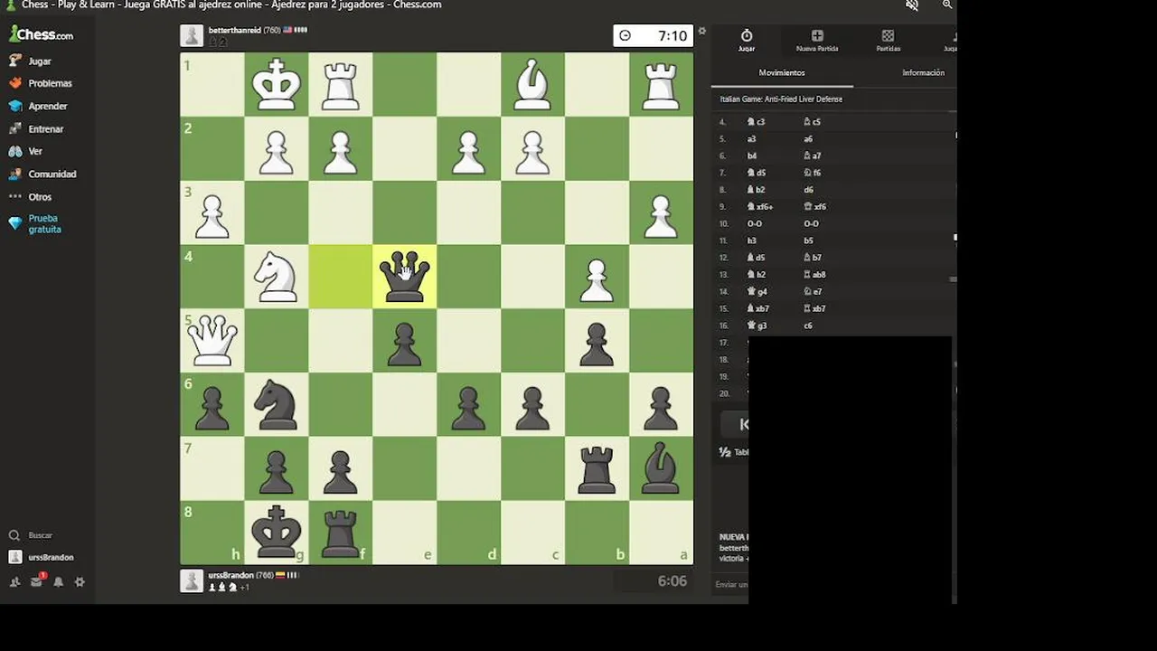
Task: Jump to move 9 white xf6+
Action: (759, 207)
